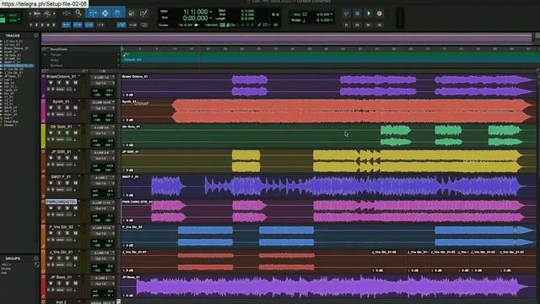Click the SM57 F_01 track name

coord(61,176)
